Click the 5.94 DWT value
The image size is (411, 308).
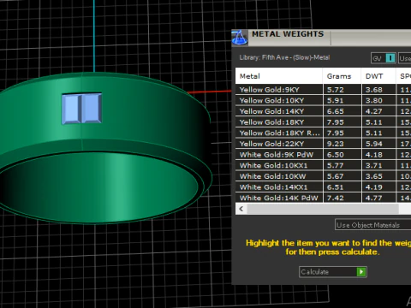point(374,144)
